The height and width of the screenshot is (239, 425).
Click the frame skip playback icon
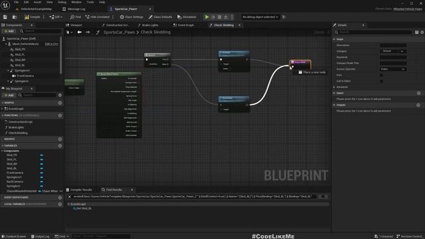[x=213, y=17]
